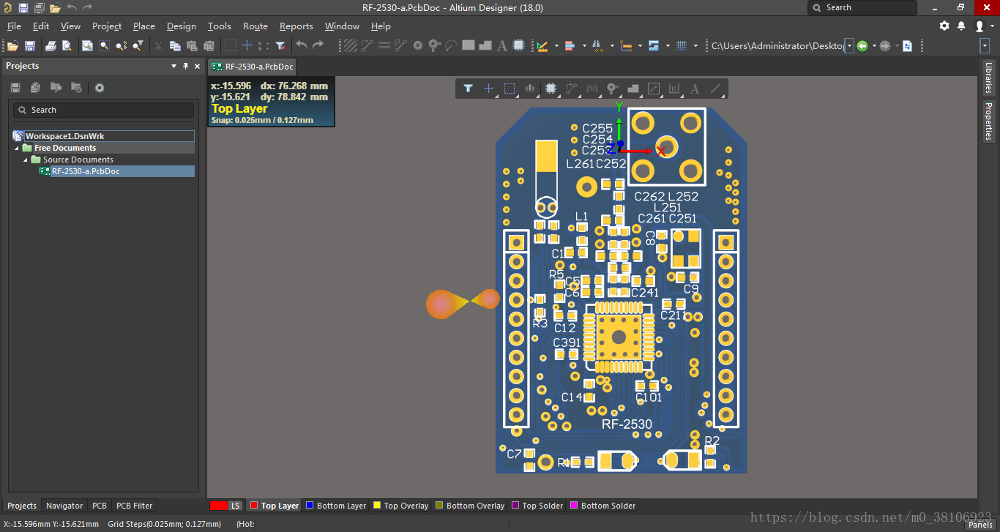Open Projects panel options dropdown arrow
The height and width of the screenshot is (532, 1000).
(174, 66)
